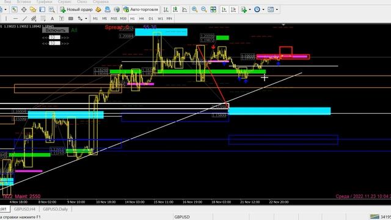
Task: Open the Strategy Tester magnifier icon
Action: point(51,10)
